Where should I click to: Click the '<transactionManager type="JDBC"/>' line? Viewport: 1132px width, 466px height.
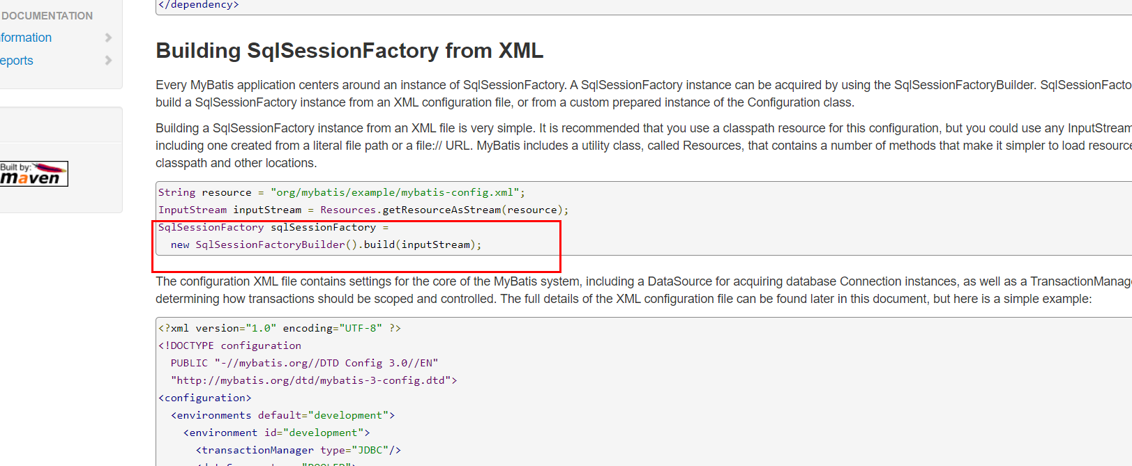pos(299,450)
